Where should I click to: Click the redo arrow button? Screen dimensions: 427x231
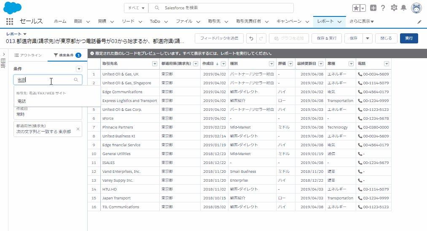coord(261,38)
